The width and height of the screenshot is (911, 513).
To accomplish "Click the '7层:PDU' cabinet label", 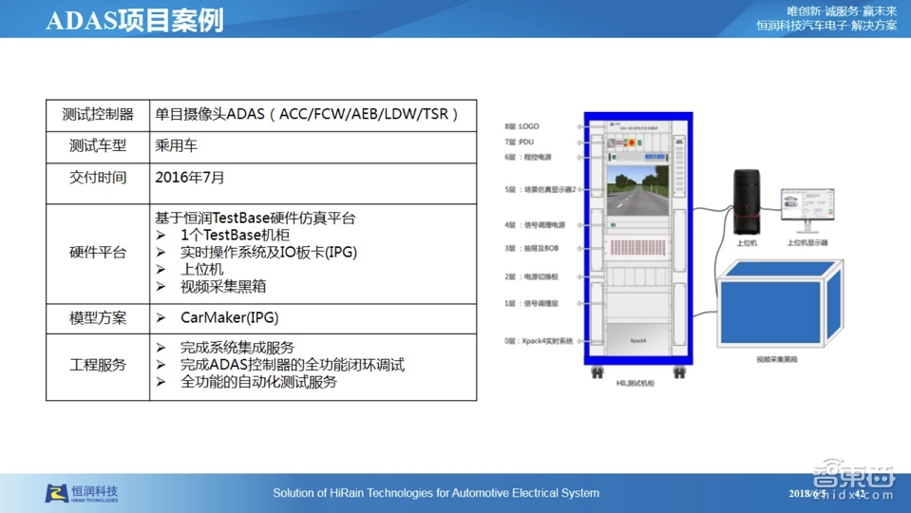I will [519, 142].
